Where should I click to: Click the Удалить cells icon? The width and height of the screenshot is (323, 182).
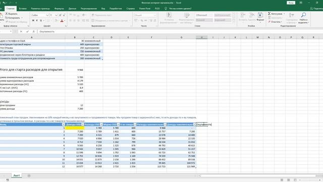click(252, 15)
